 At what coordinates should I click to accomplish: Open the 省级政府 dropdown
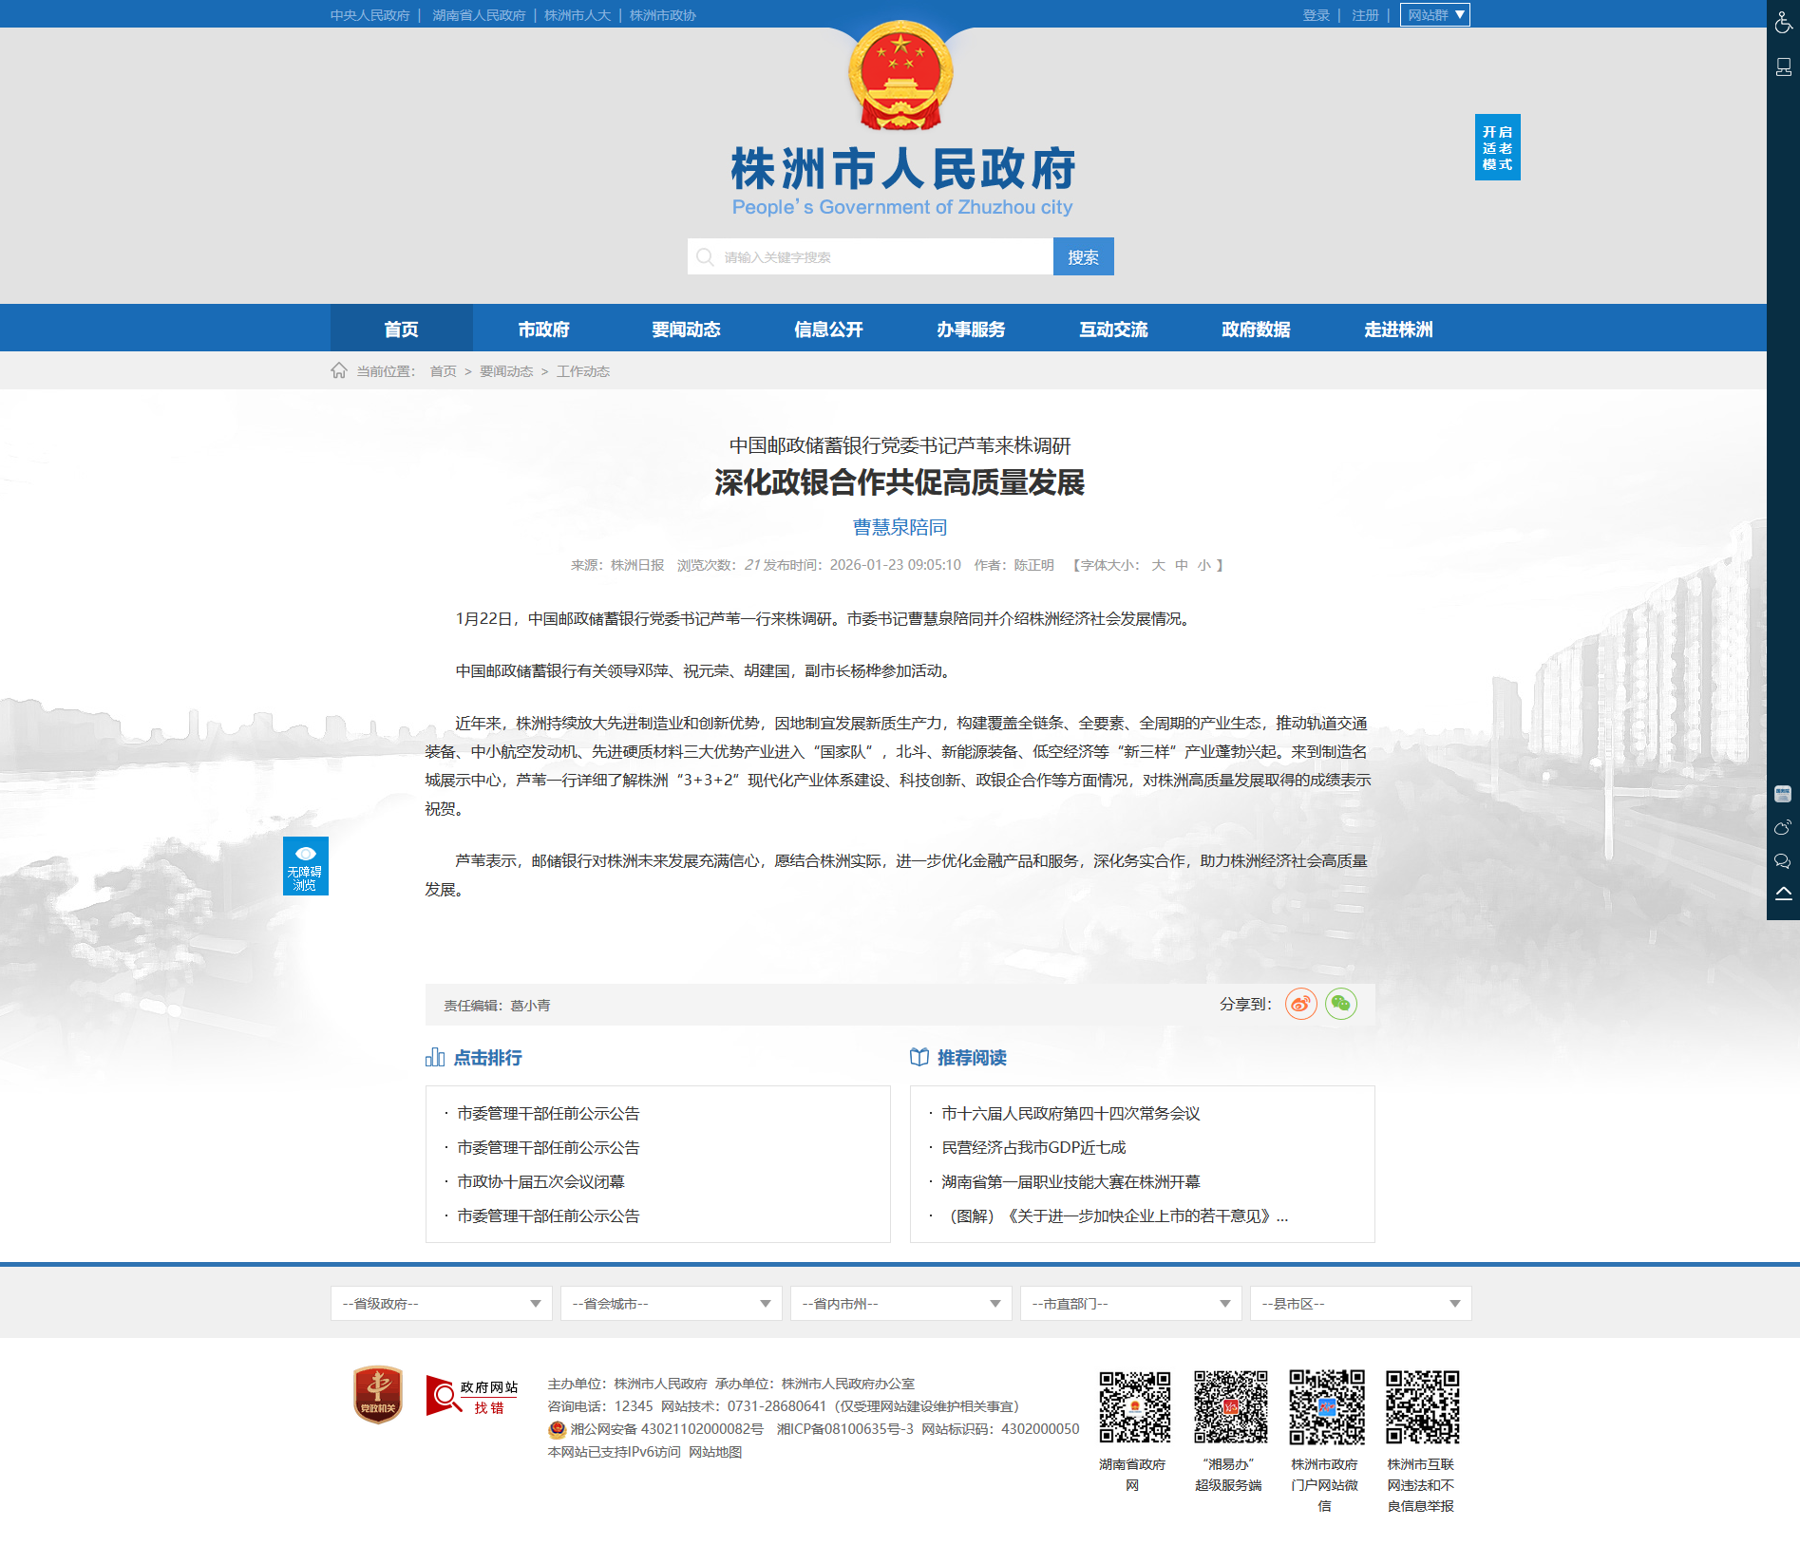point(441,1304)
